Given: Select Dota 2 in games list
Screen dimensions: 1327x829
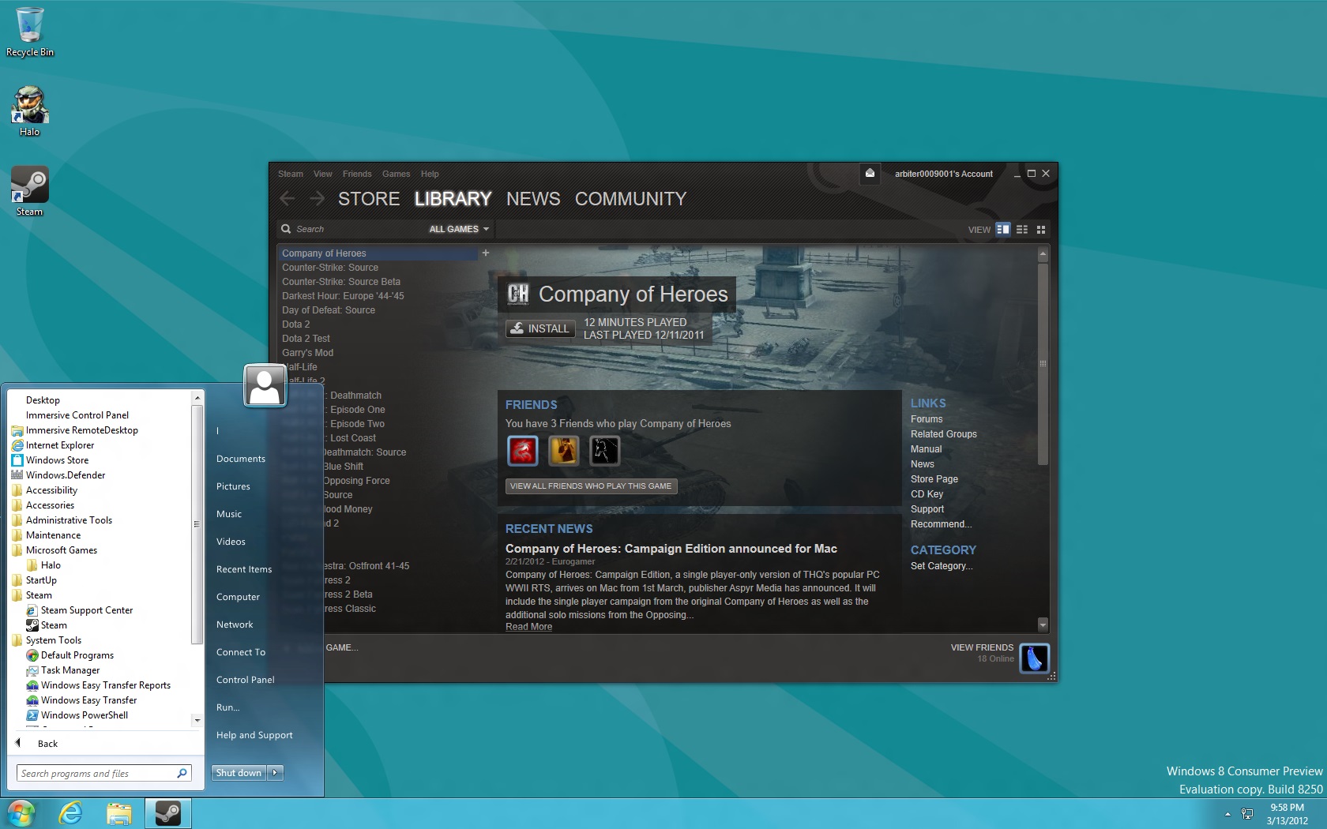Looking at the screenshot, I should pos(296,324).
